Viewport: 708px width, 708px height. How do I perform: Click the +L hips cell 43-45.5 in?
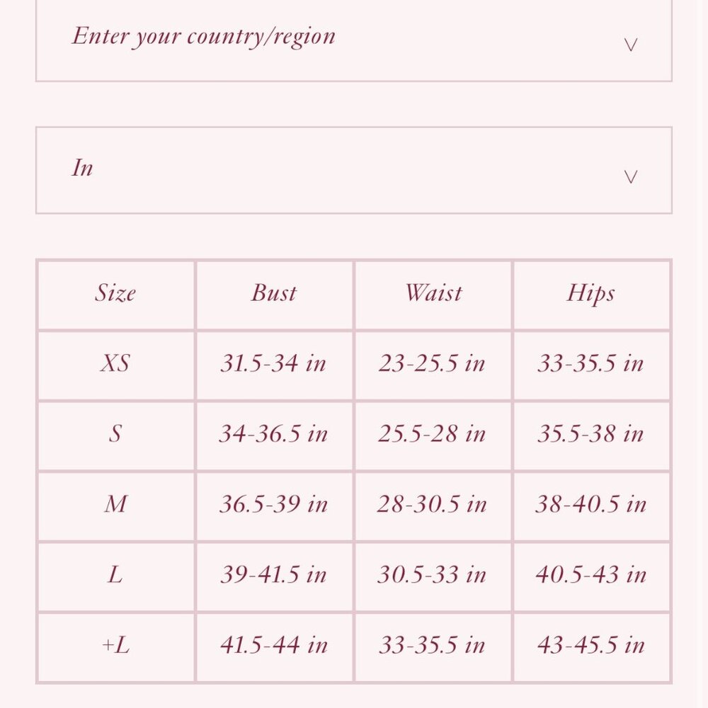point(591,645)
